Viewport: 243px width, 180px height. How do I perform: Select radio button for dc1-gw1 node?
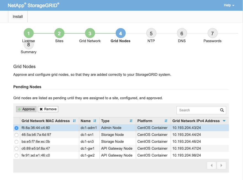coord(16,149)
